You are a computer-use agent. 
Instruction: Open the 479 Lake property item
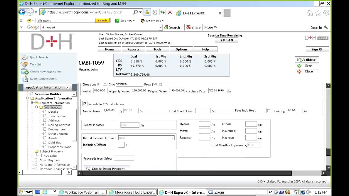click(50, 156)
